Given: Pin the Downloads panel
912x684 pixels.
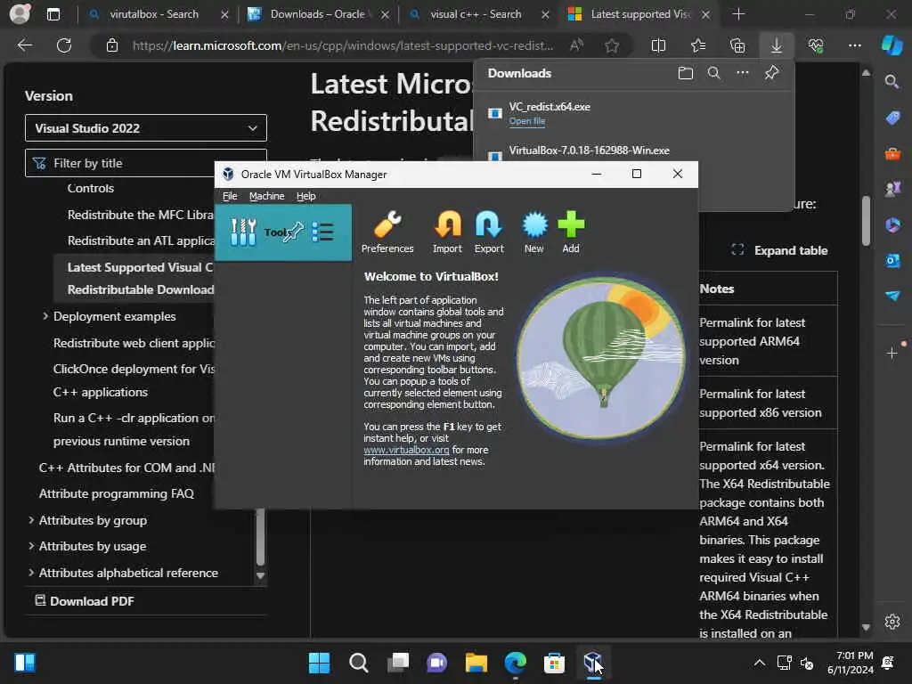Looking at the screenshot, I should click(x=772, y=73).
